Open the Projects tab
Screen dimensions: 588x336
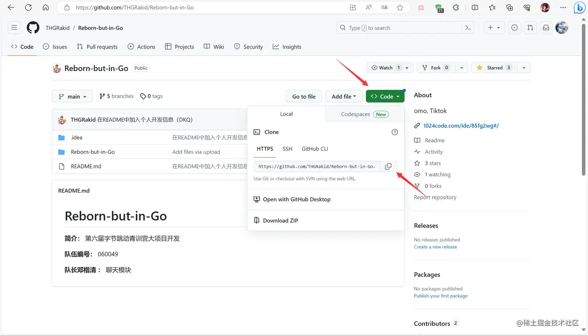point(180,47)
